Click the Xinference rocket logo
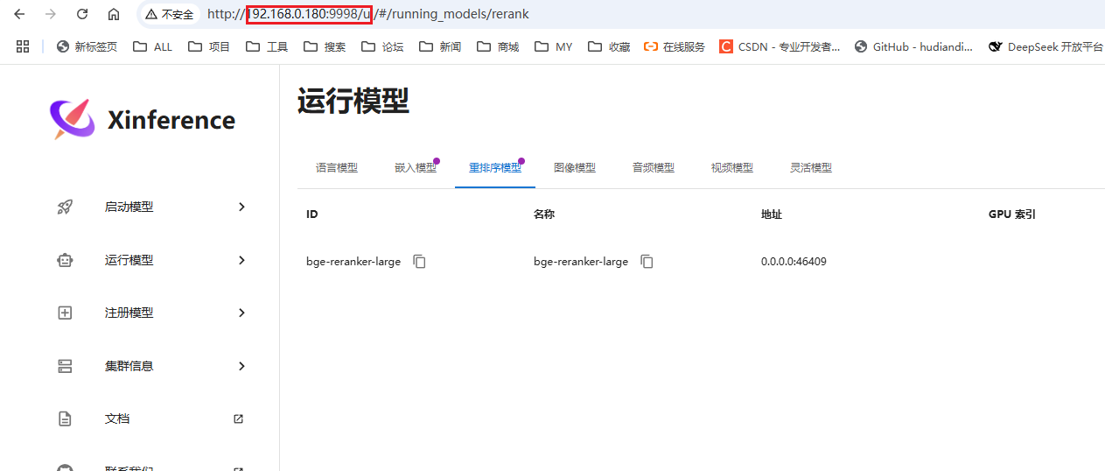 72,120
